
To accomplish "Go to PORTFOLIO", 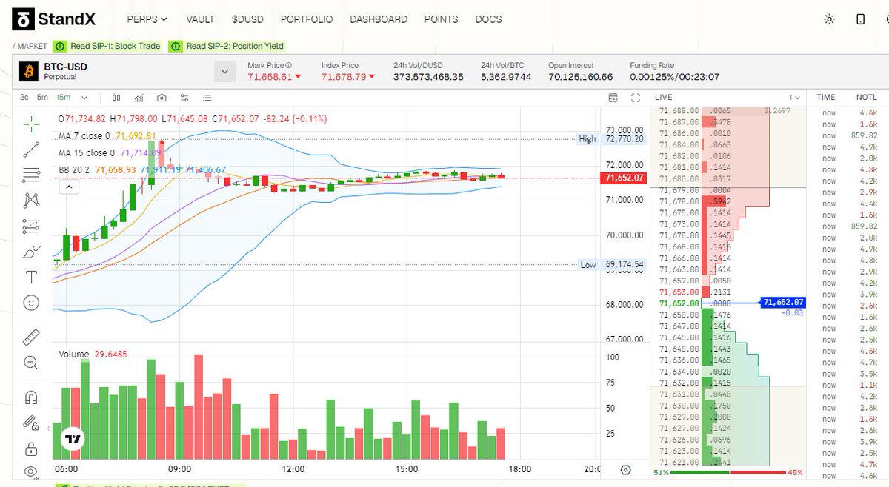I will (307, 19).
